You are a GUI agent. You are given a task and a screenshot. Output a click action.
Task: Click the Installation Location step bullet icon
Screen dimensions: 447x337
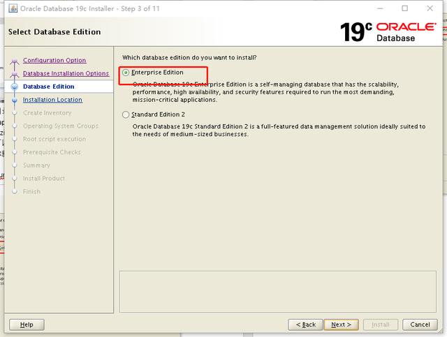click(15, 100)
